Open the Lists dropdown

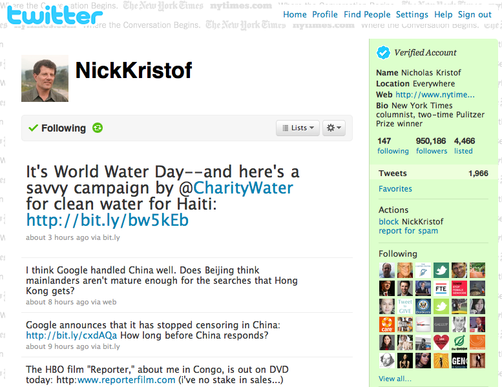point(298,128)
